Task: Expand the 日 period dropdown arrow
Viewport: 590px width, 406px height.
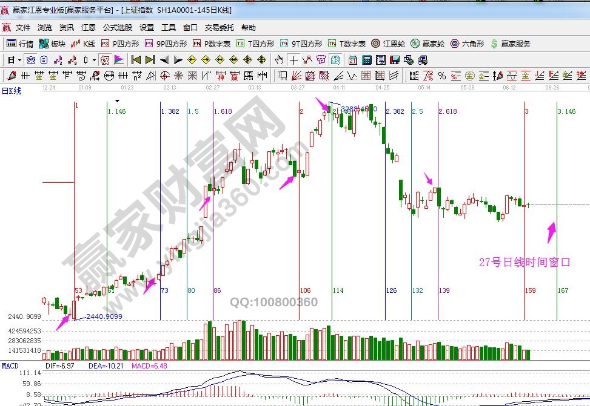Action: [x=19, y=60]
